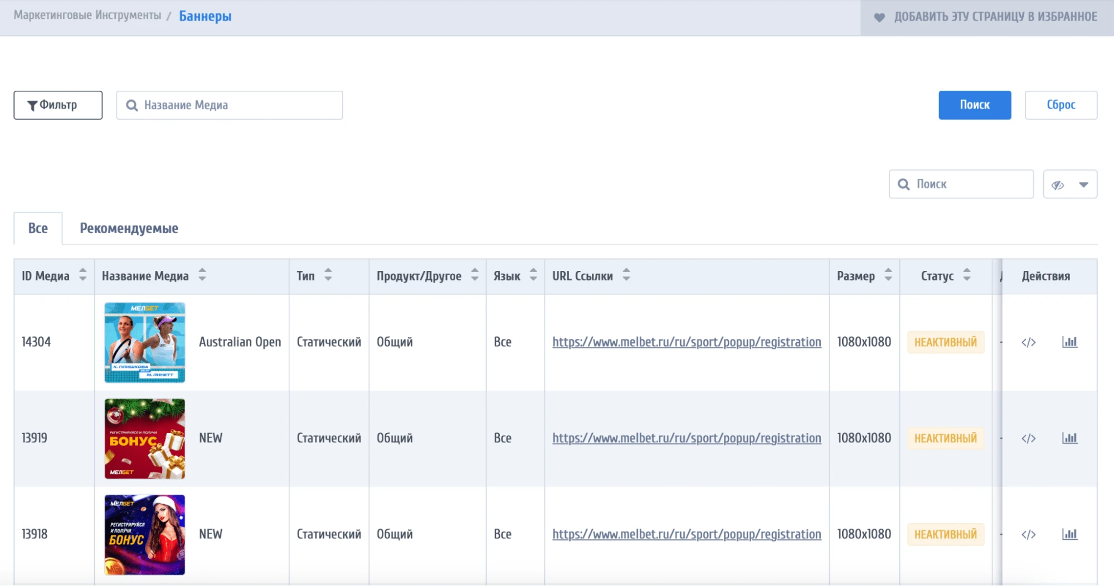Open the Фильтр button
Image resolution: width=1114 pixels, height=586 pixels.
click(x=58, y=105)
